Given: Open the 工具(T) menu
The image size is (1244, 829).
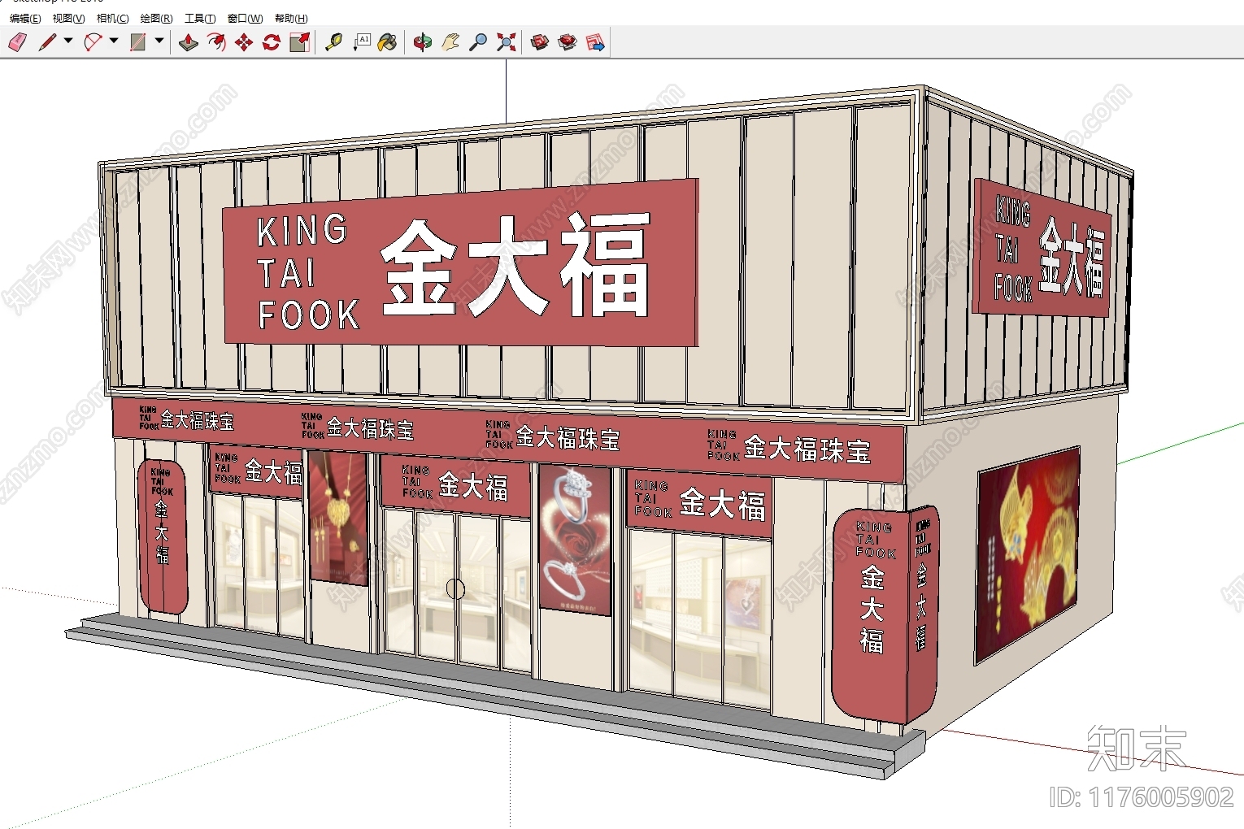Looking at the screenshot, I should click(x=200, y=19).
